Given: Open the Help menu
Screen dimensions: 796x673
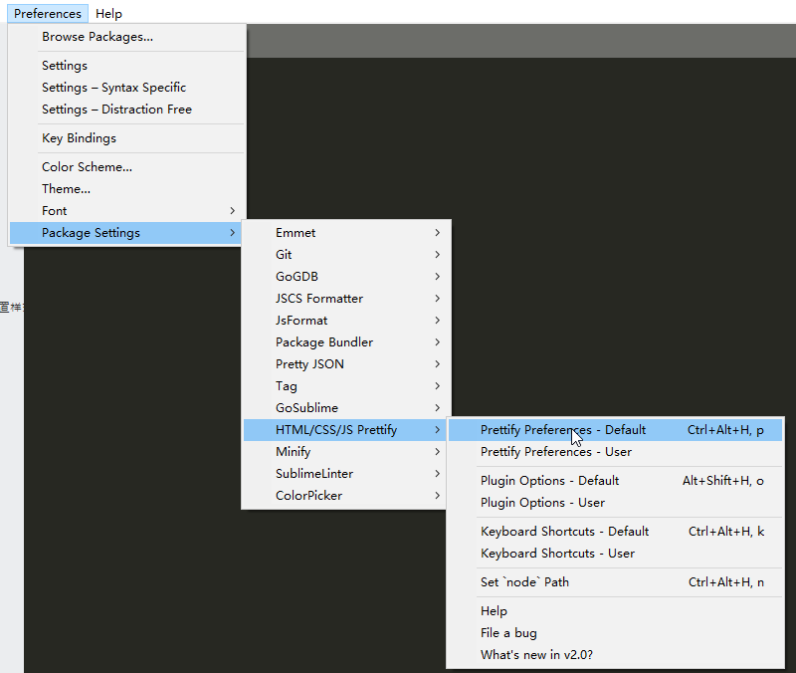Looking at the screenshot, I should [108, 14].
